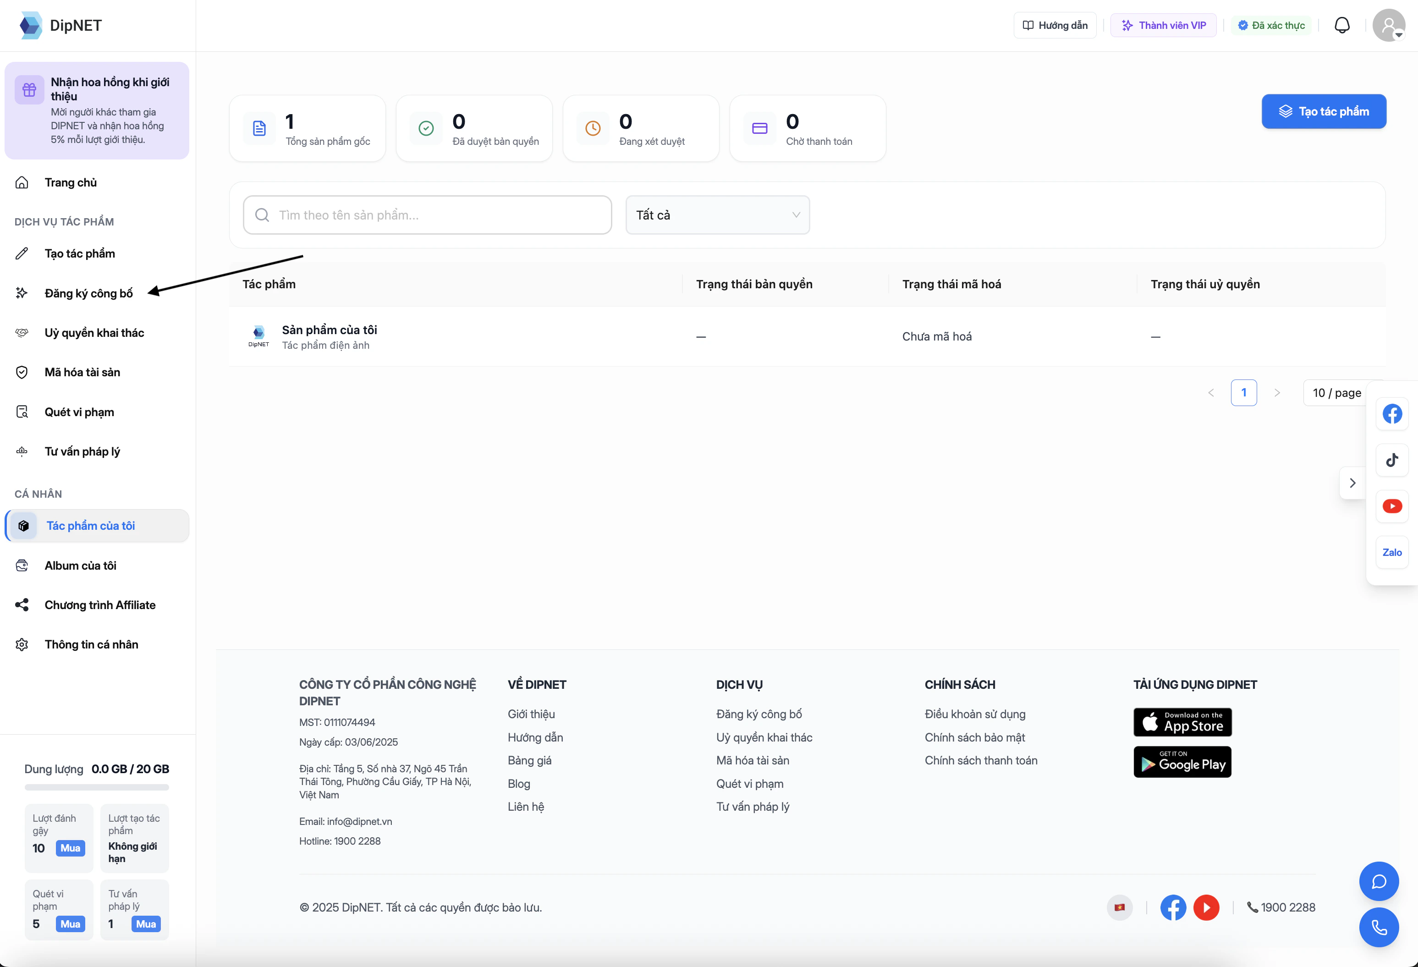Open the user avatar menu
The image size is (1418, 967).
pyautogui.click(x=1389, y=26)
